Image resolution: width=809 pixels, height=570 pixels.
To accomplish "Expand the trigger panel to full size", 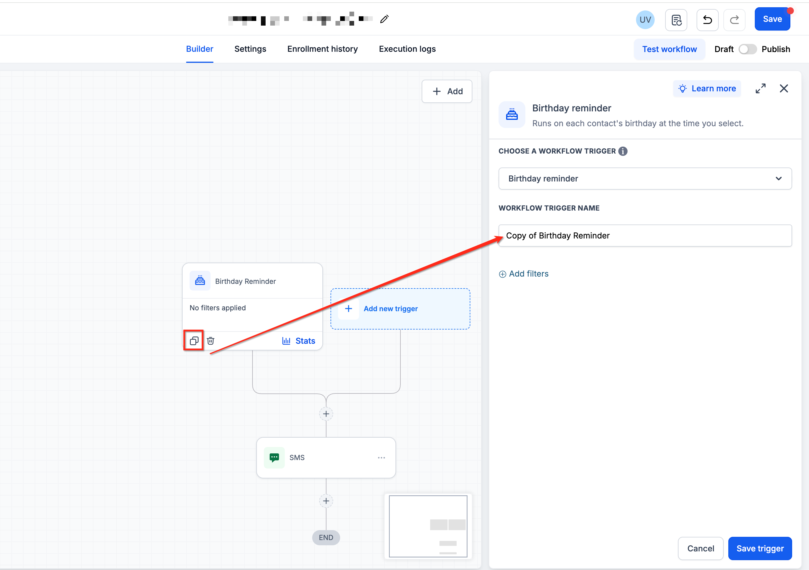I will click(760, 88).
